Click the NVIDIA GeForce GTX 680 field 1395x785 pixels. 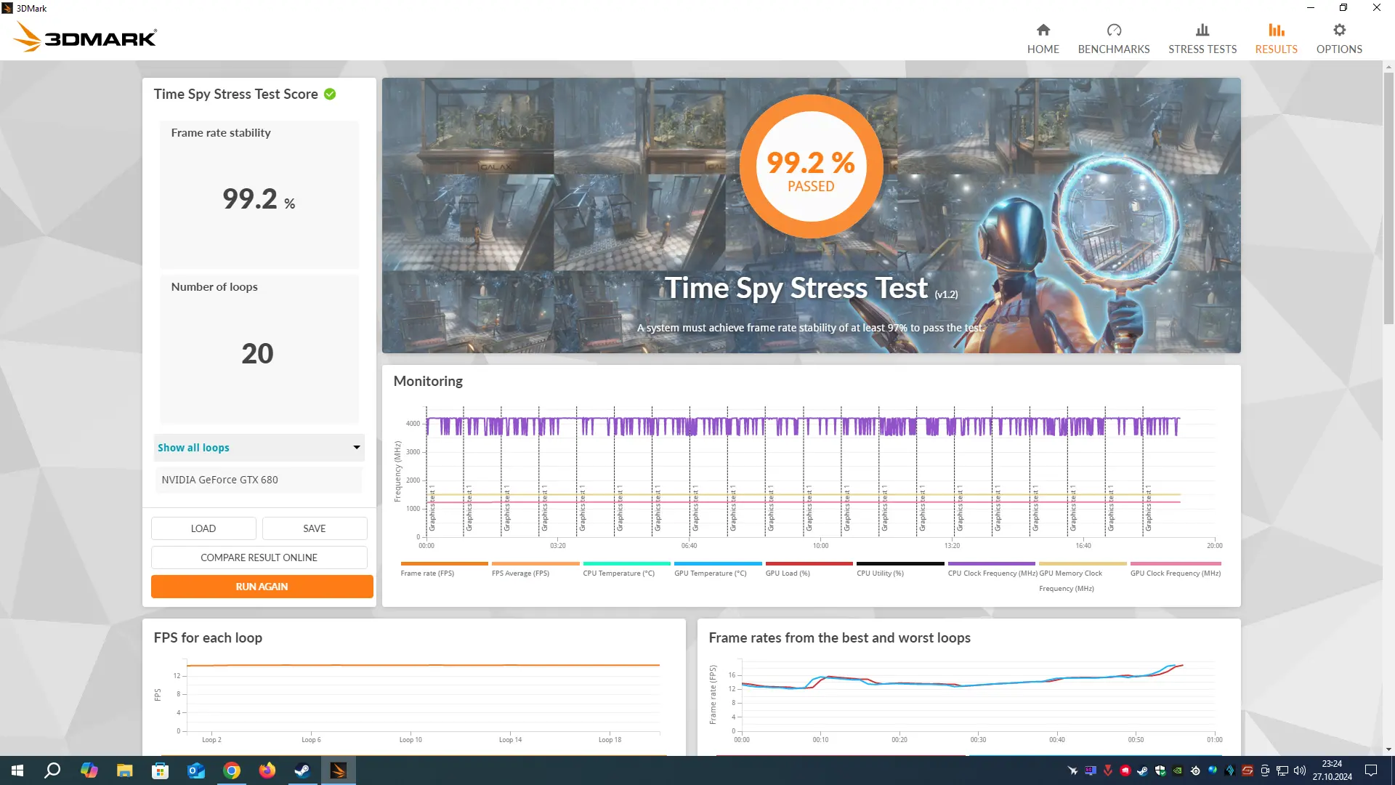[x=258, y=480]
